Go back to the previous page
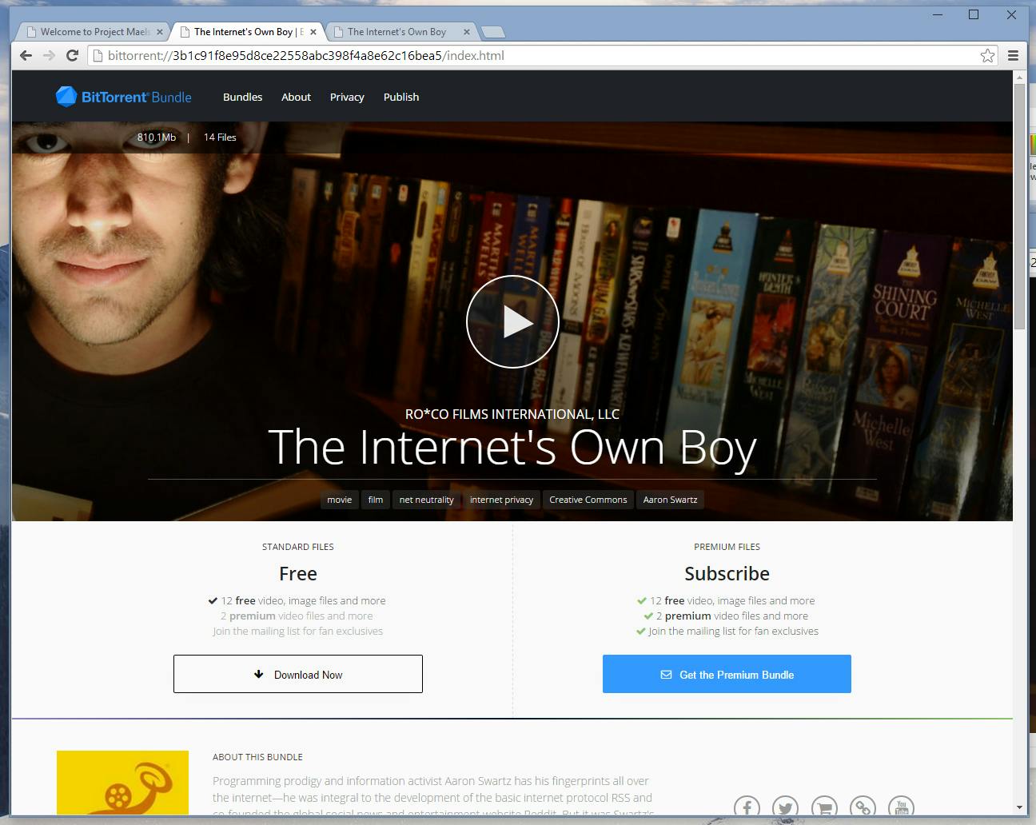Image resolution: width=1036 pixels, height=825 pixels. click(x=26, y=55)
